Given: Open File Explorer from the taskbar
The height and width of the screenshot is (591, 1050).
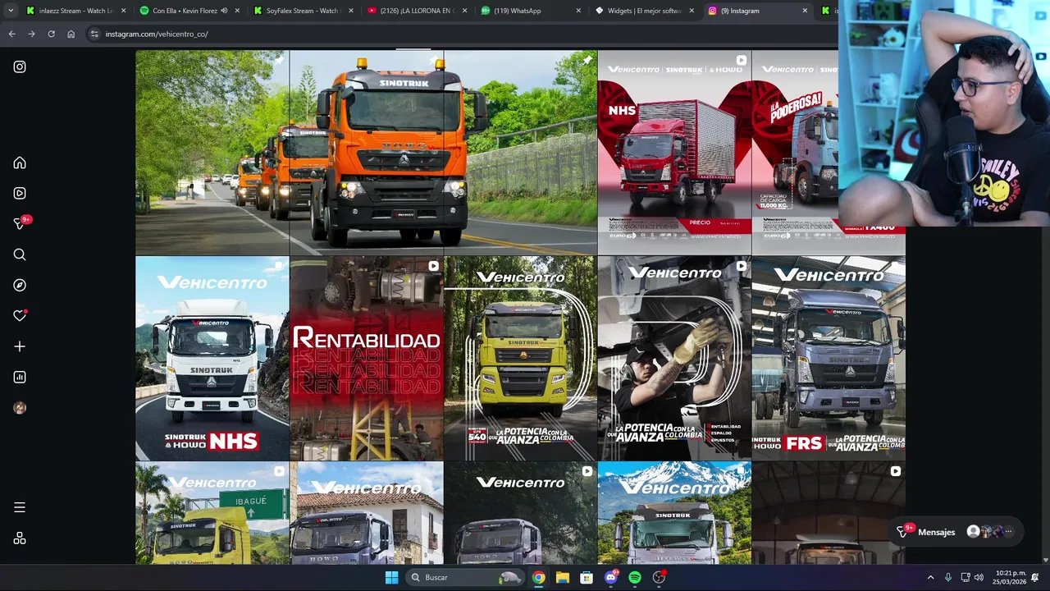Looking at the screenshot, I should coord(562,577).
